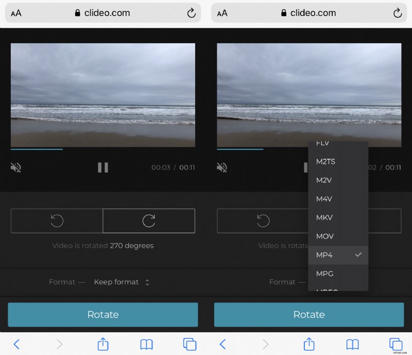The width and height of the screenshot is (412, 355).
Task: Open the Safari share sheet
Action: 102,344
